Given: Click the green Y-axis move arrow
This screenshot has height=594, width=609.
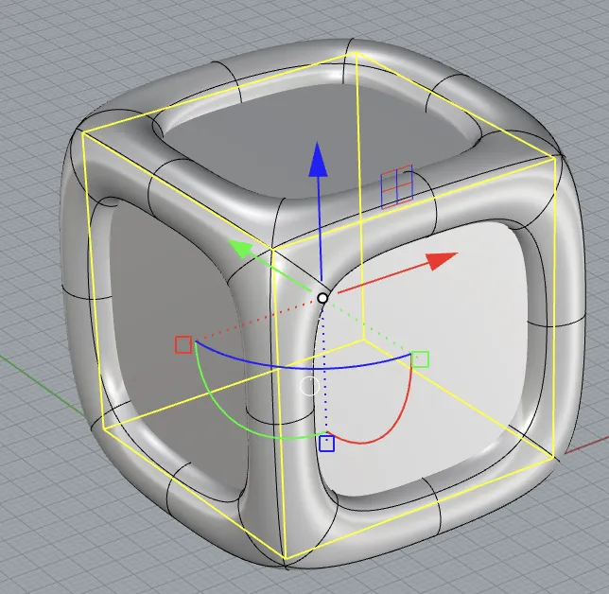Looking at the screenshot, I should [x=241, y=249].
